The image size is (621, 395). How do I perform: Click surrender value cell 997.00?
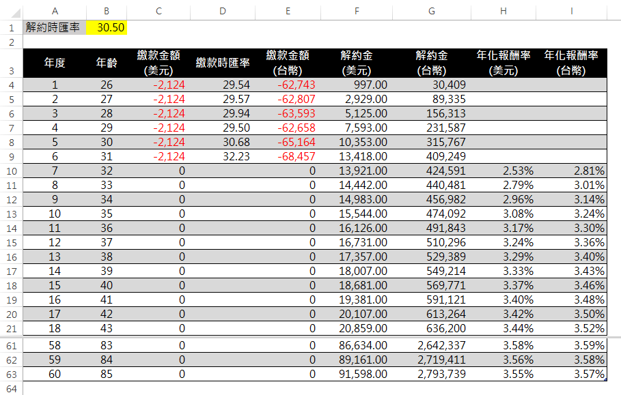click(357, 85)
